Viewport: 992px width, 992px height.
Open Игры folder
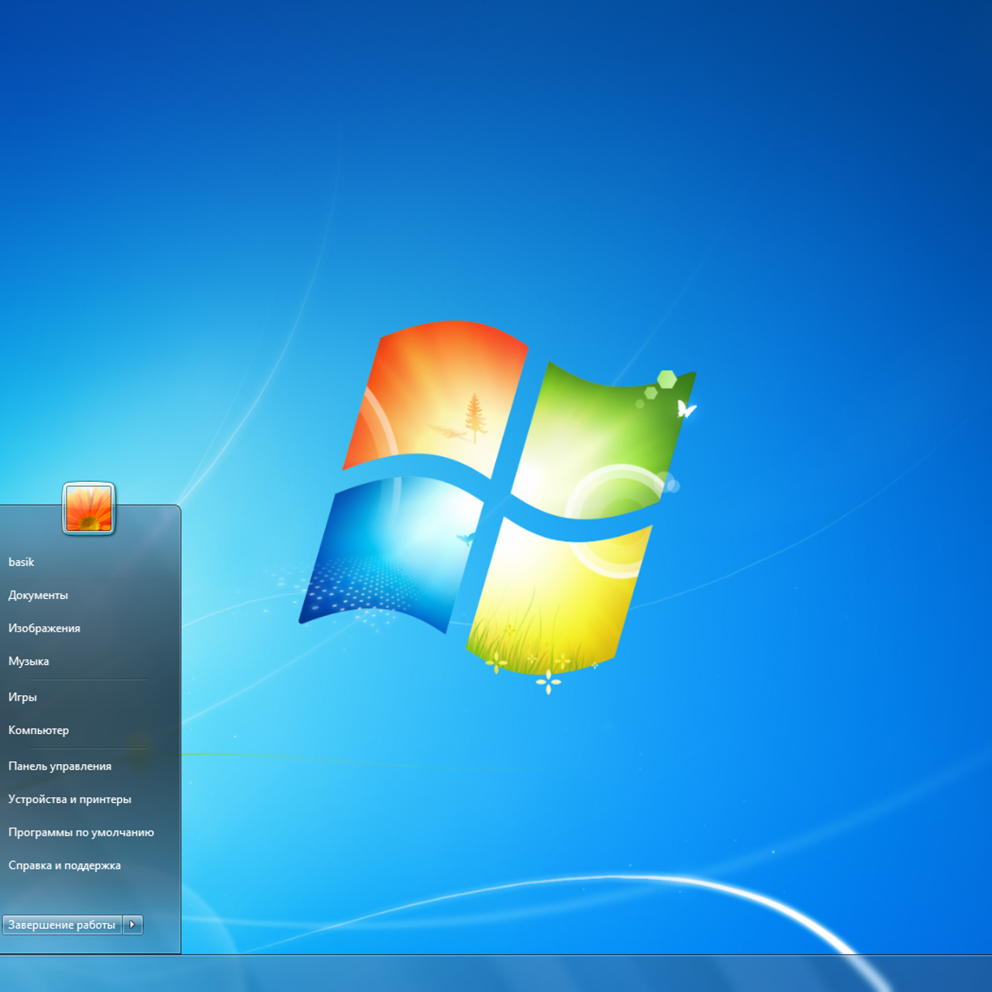coord(22,697)
